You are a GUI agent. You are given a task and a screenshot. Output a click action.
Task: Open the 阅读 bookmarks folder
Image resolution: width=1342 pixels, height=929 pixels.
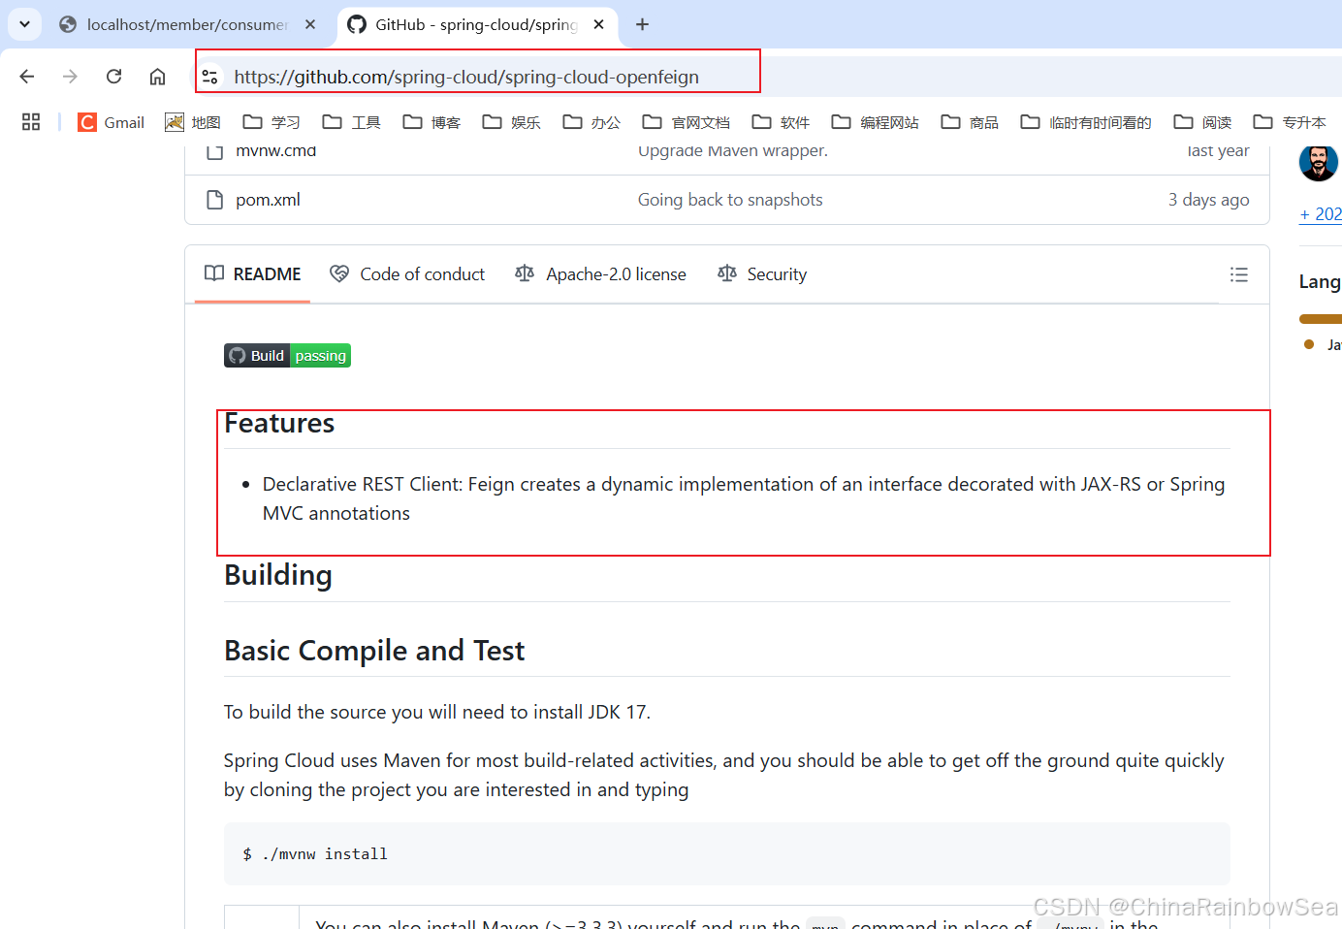click(x=1202, y=122)
